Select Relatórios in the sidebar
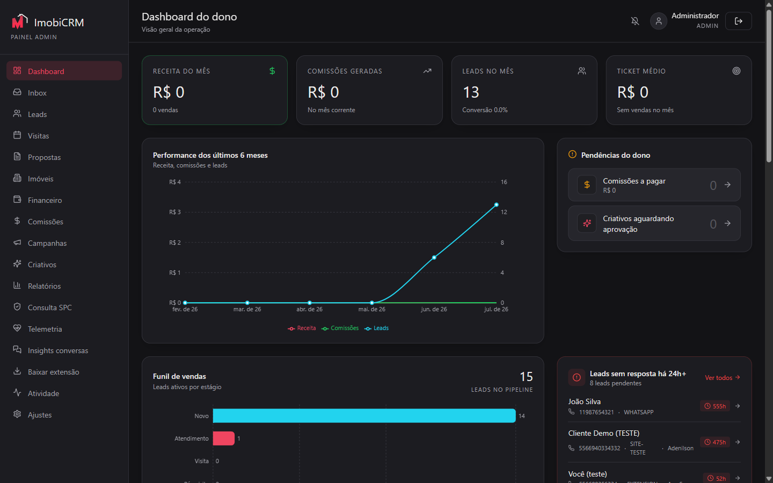This screenshot has width=773, height=483. pyautogui.click(x=64, y=286)
